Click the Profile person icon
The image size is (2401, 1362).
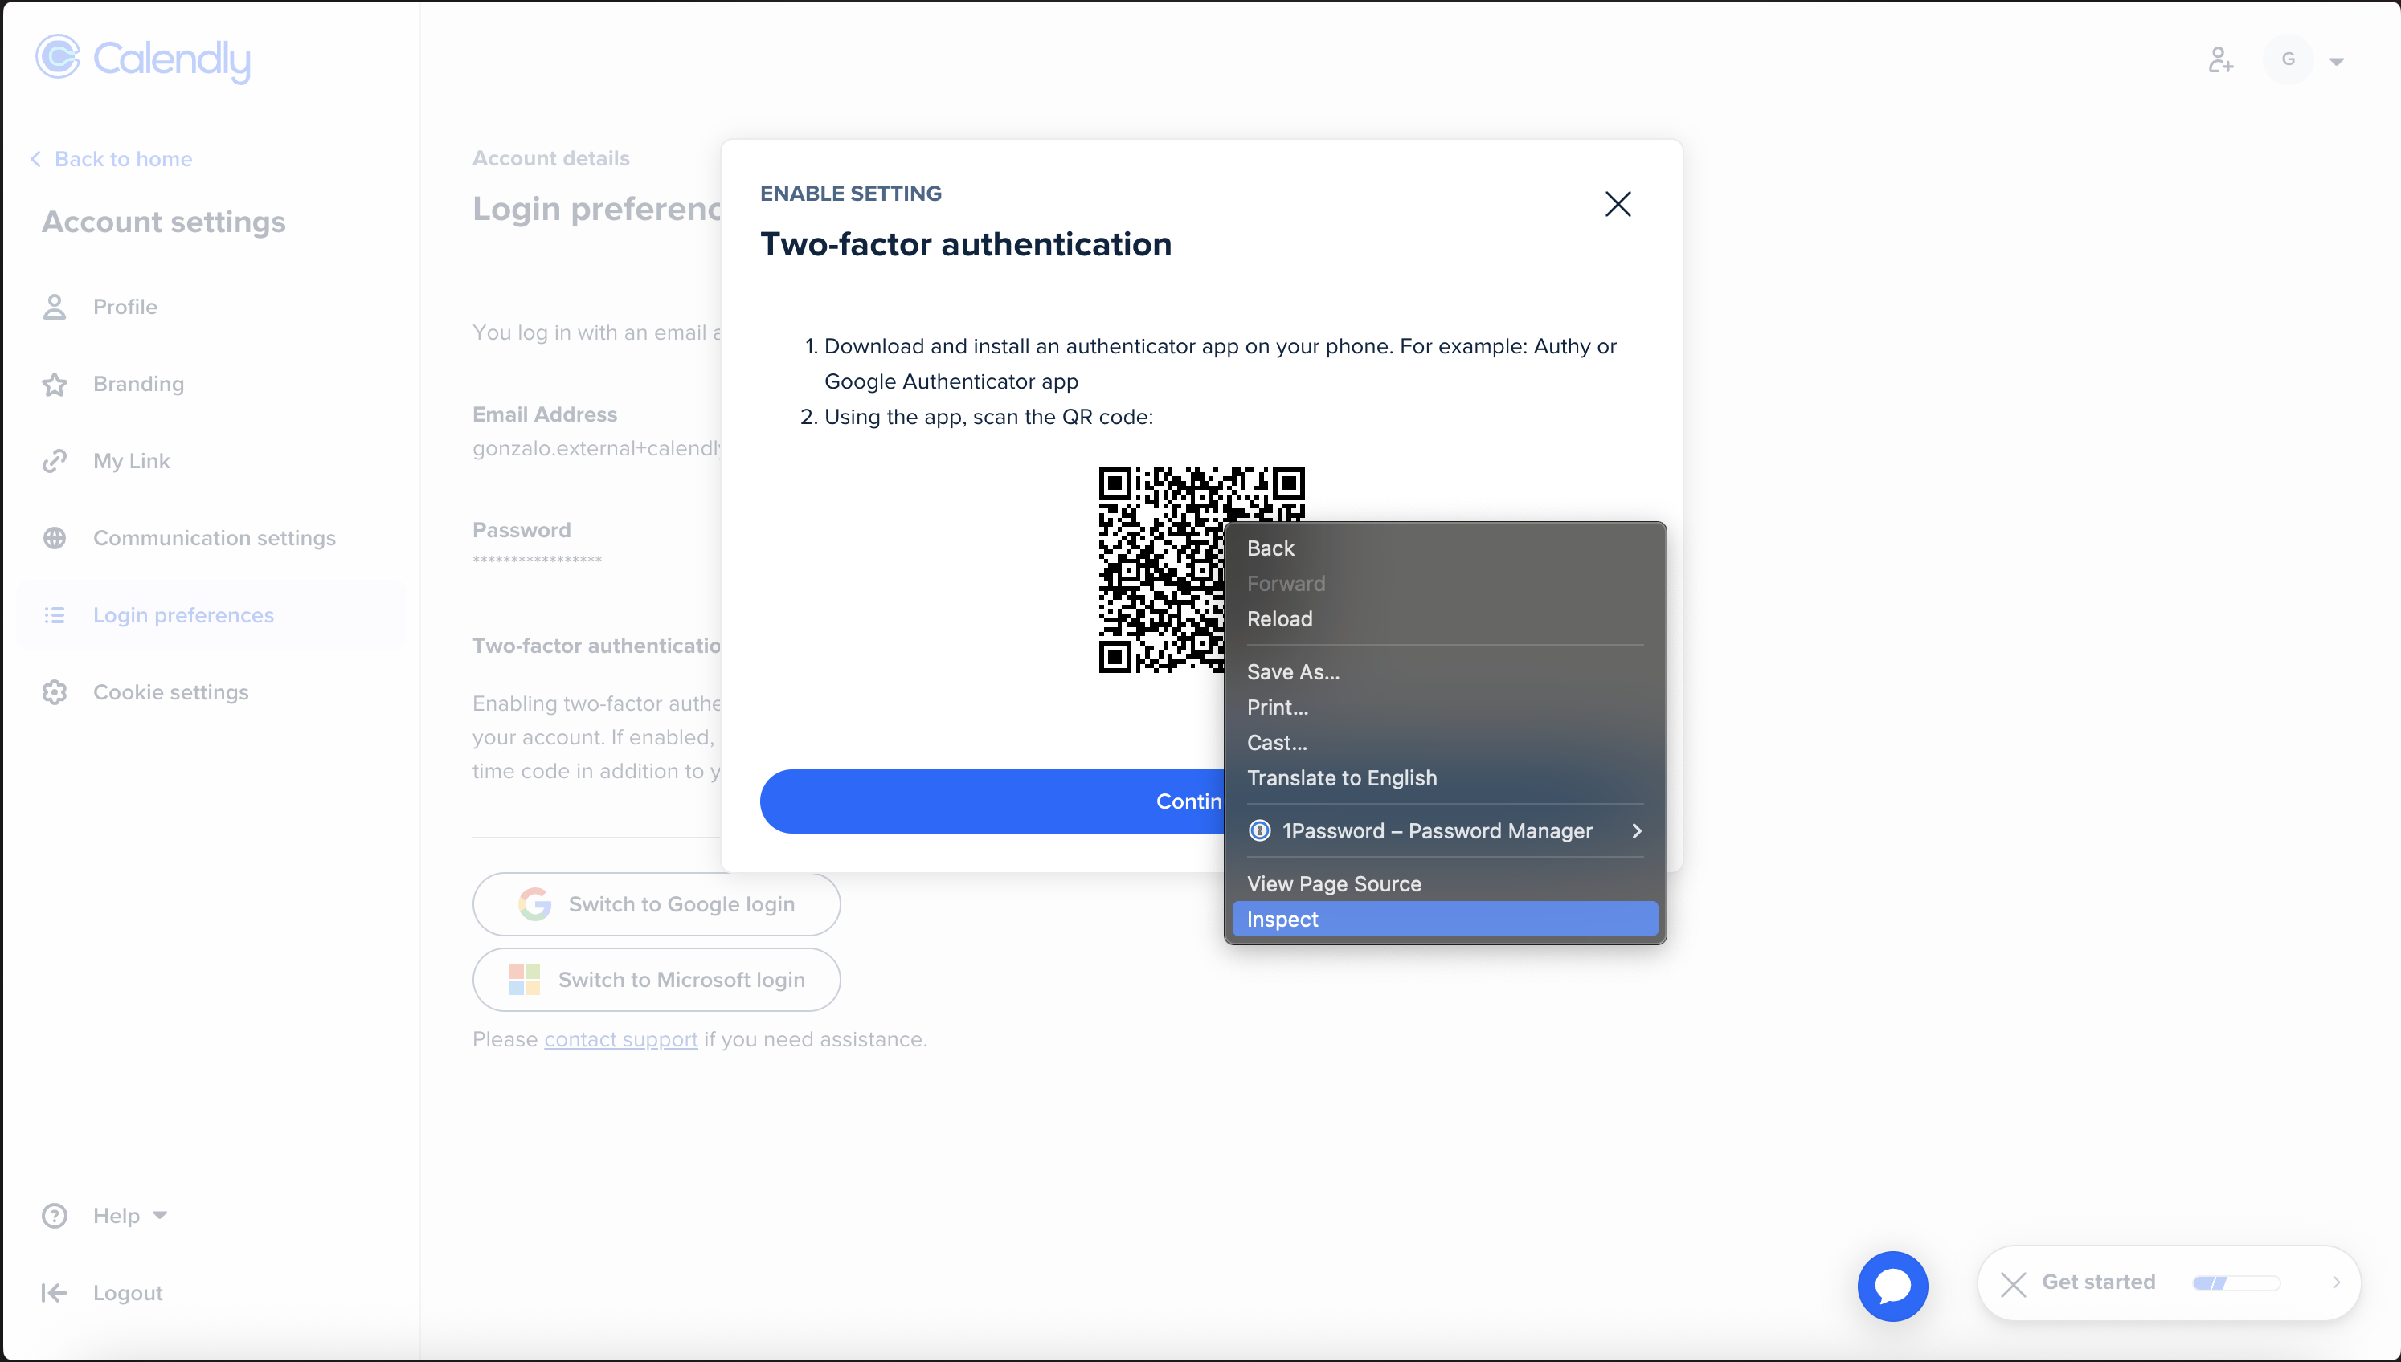(55, 307)
